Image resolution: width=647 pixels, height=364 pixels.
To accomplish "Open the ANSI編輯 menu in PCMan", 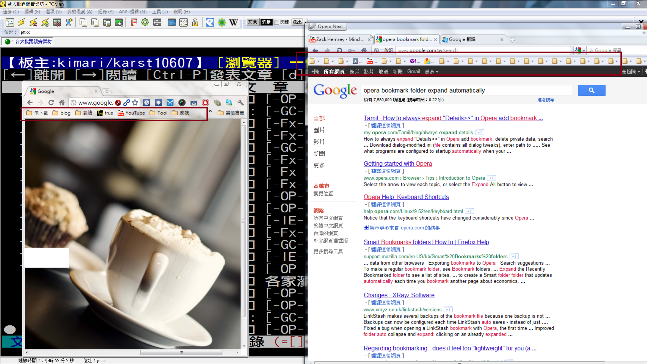I will 132,12.
